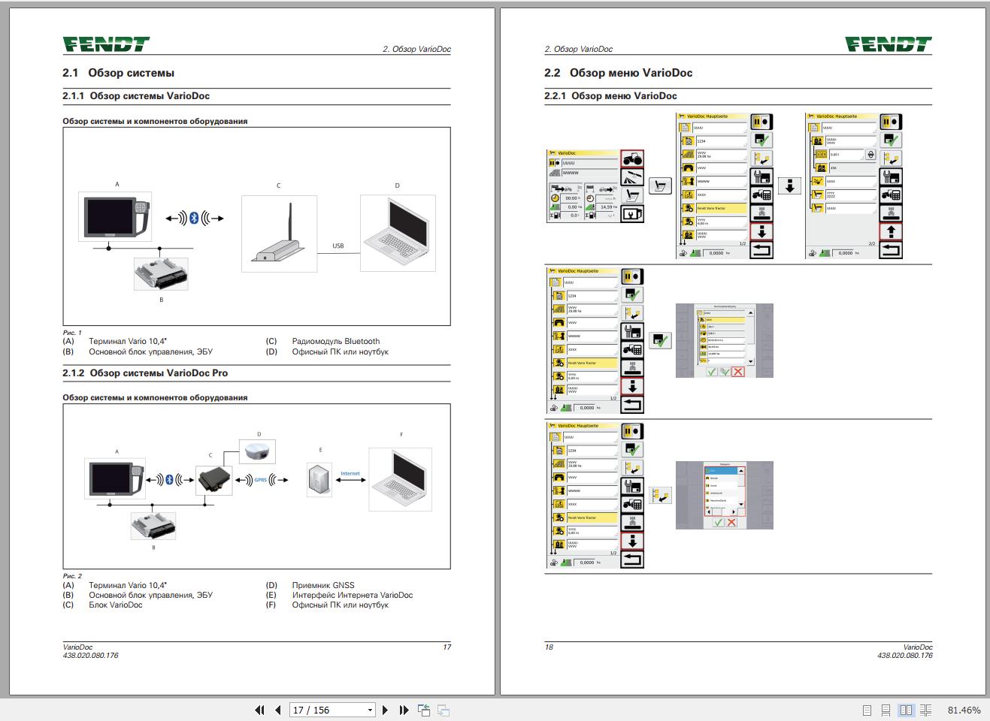Viewport: 990px width, 721px height.
Task: Switch to single page view
Action: (x=867, y=710)
